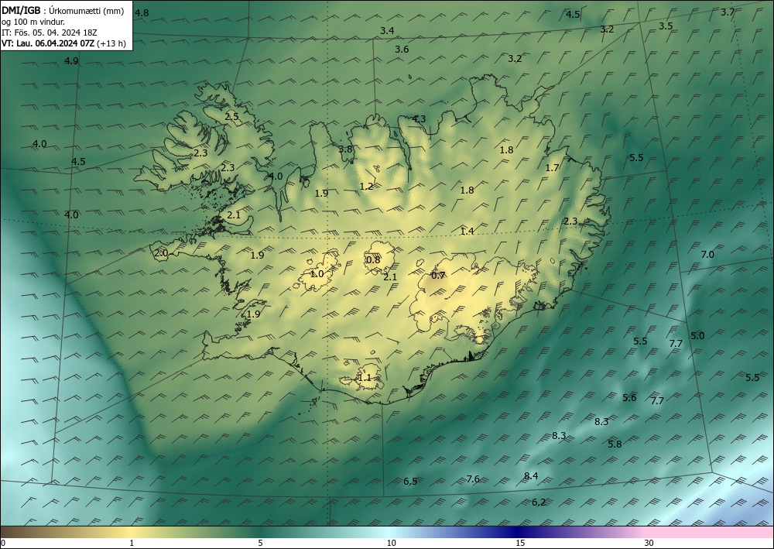Click the color scale tick labeled 10
Screen dimensions: 774x549
pyautogui.click(x=391, y=543)
